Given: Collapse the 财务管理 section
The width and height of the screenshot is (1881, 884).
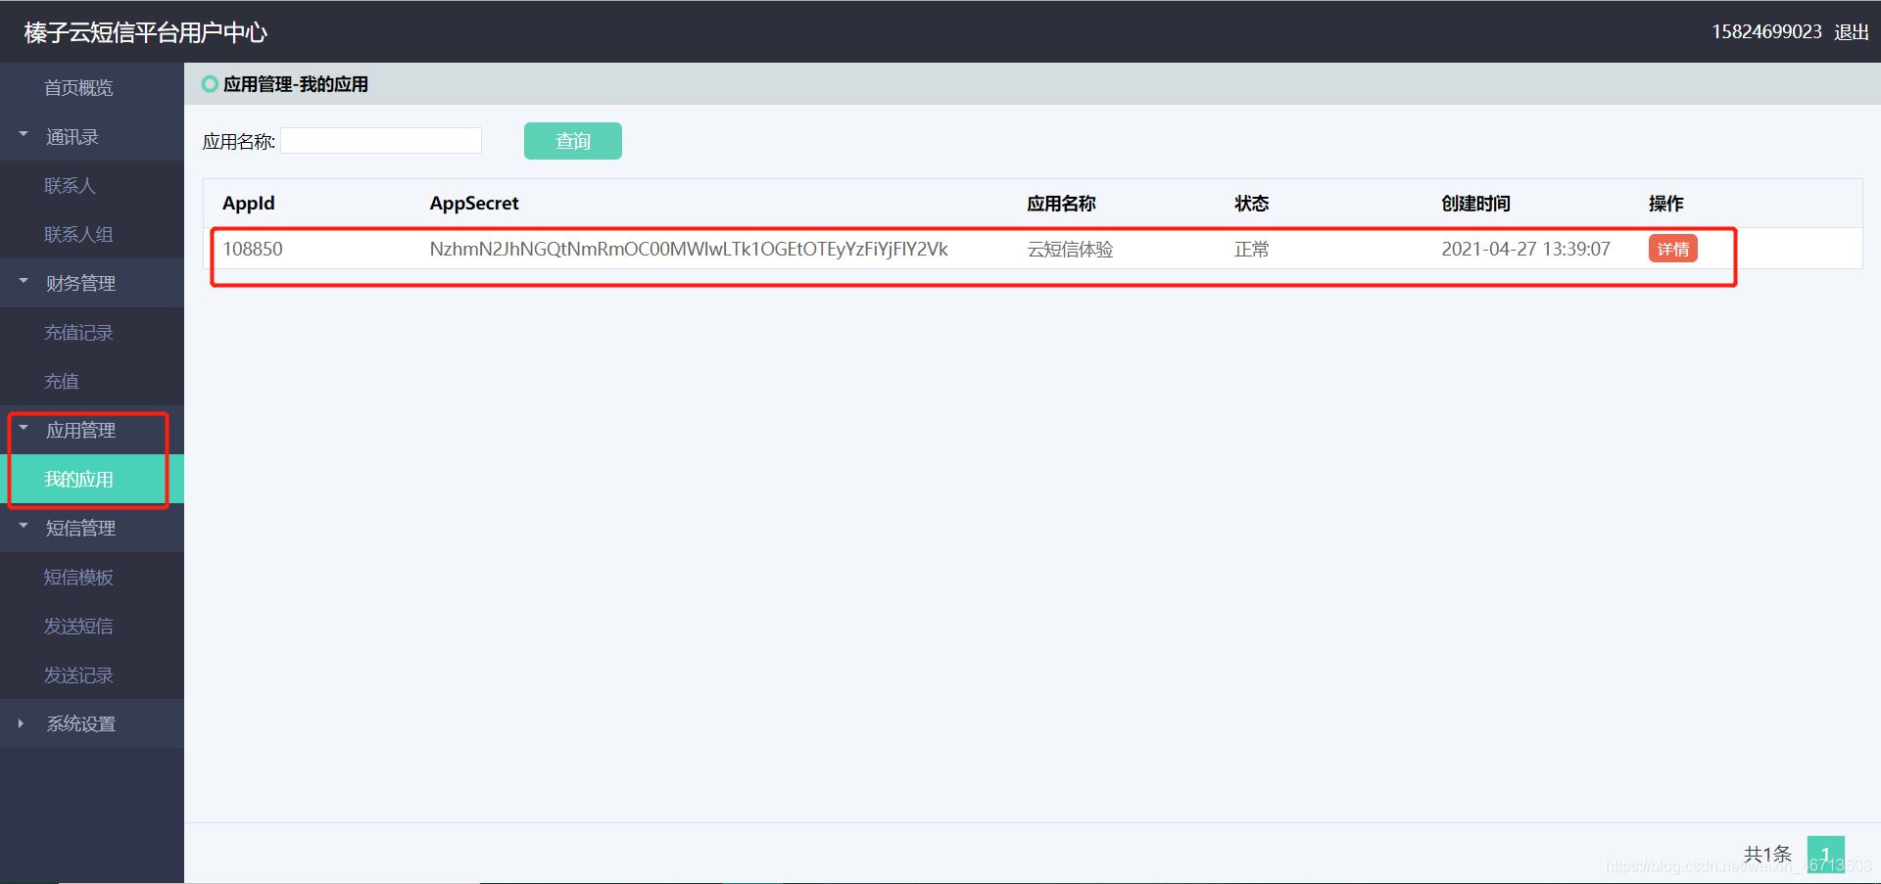Looking at the screenshot, I should [x=81, y=283].
